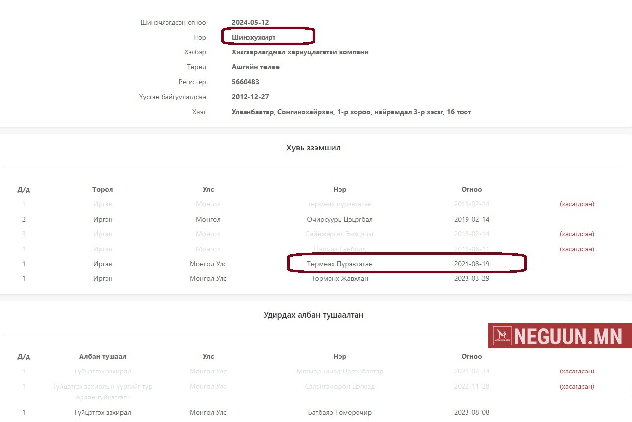Click the Албан тушаал column header

click(103, 356)
